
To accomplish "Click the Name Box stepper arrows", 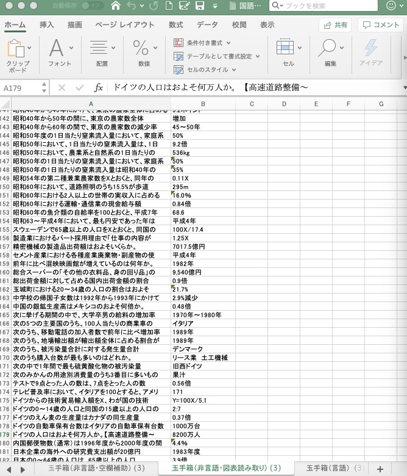I will 44,87.
